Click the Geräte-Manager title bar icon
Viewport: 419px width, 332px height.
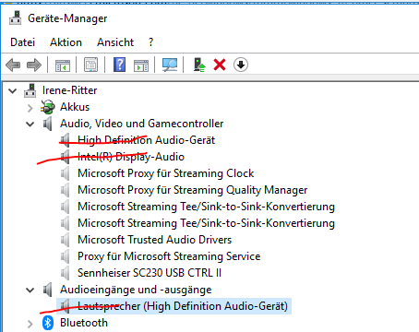point(15,18)
